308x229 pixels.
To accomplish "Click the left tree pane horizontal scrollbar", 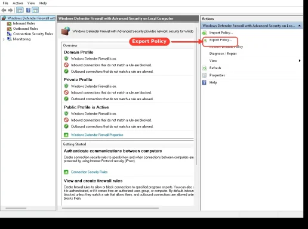I will [x=16, y=208].
